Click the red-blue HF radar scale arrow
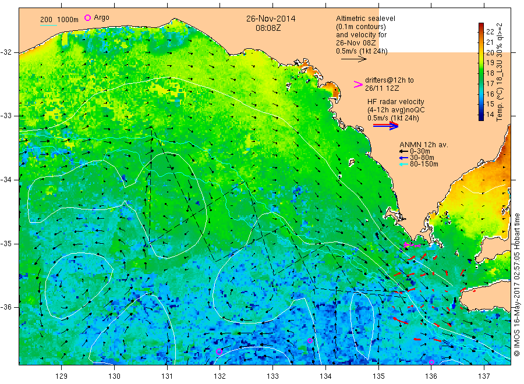524x384 pixels. 385,126
